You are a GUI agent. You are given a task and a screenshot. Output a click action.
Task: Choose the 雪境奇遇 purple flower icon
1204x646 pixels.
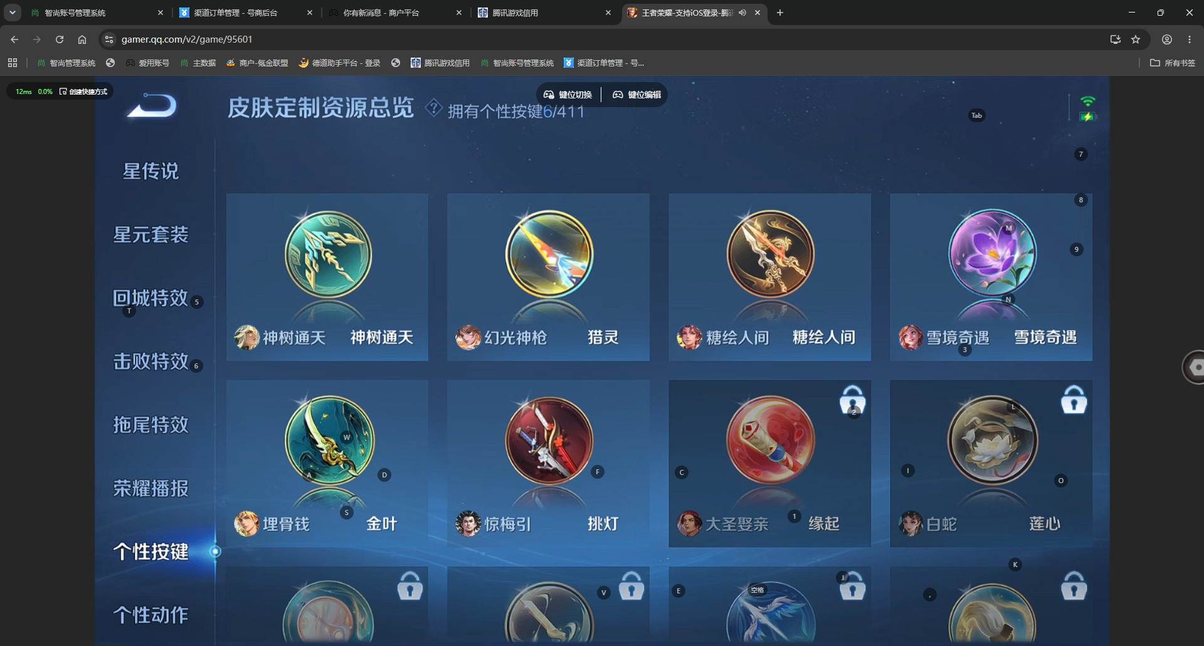(991, 253)
